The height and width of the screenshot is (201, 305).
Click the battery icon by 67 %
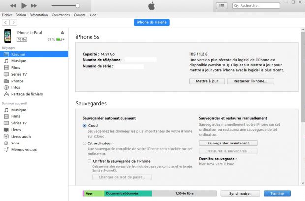point(59,39)
